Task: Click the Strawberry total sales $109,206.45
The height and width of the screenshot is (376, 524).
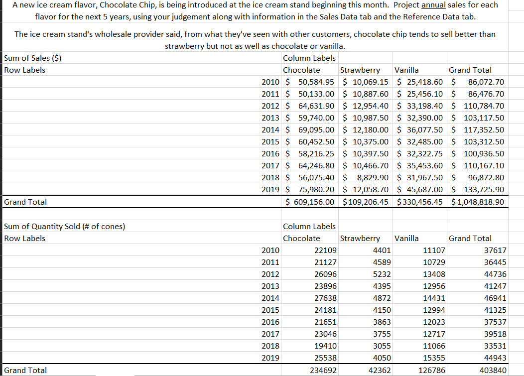Action: click(366, 202)
